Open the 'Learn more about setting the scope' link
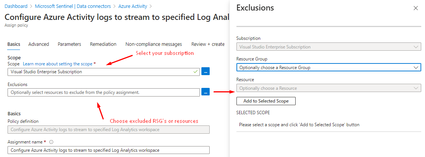Viewport: 425px width, 157px height. (x=57, y=64)
